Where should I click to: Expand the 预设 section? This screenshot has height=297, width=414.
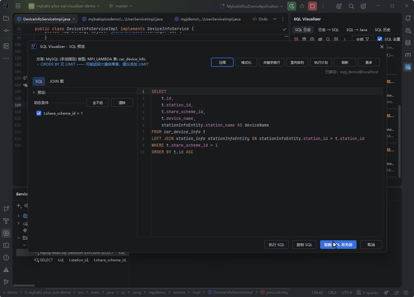click(x=34, y=92)
